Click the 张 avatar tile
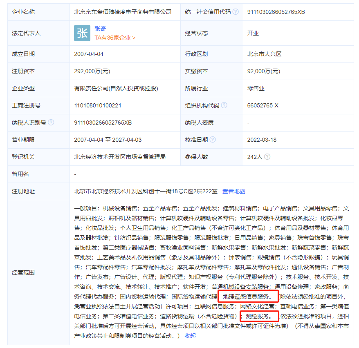Image resolution: width=359 pixels, height=348 pixels. point(82,33)
